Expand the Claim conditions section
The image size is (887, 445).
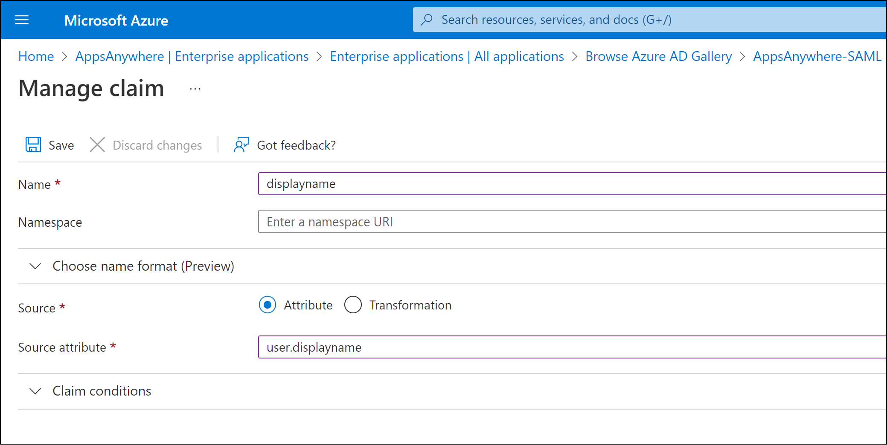[102, 391]
